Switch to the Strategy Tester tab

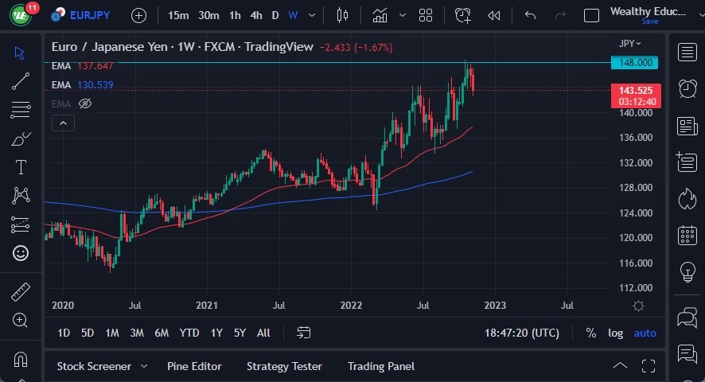(284, 366)
